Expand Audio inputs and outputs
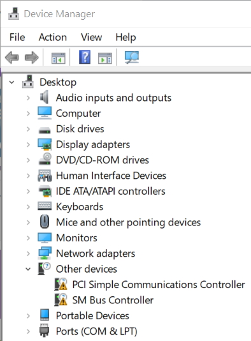The width and height of the screenshot is (251, 341). pyautogui.click(x=28, y=98)
